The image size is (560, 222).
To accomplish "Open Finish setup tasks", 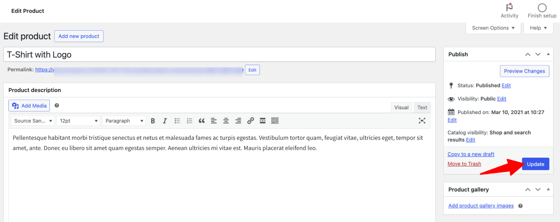I will [x=542, y=11].
